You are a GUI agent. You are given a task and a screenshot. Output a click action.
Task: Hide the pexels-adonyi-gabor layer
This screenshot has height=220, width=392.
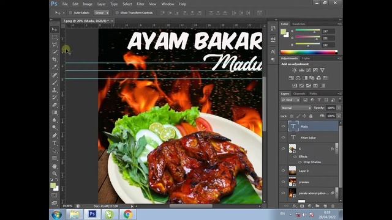(x=283, y=193)
